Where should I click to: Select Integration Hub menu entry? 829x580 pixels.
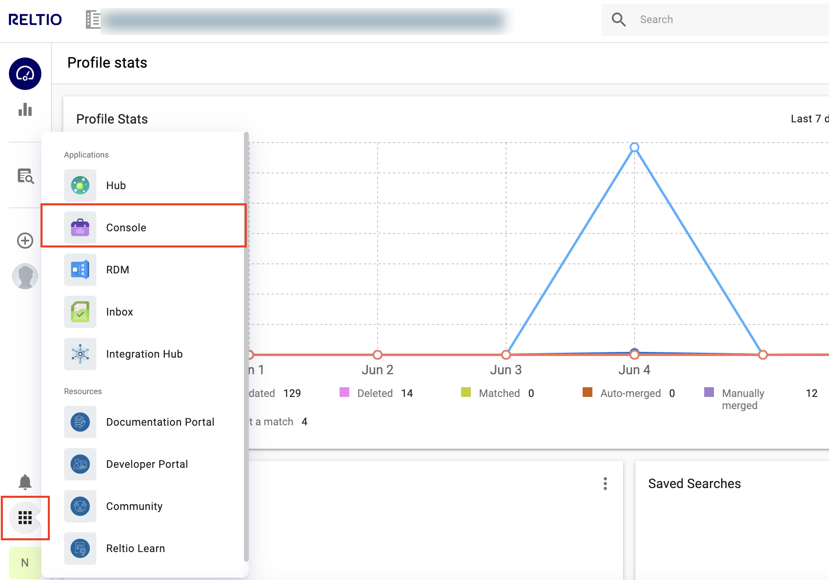click(143, 354)
